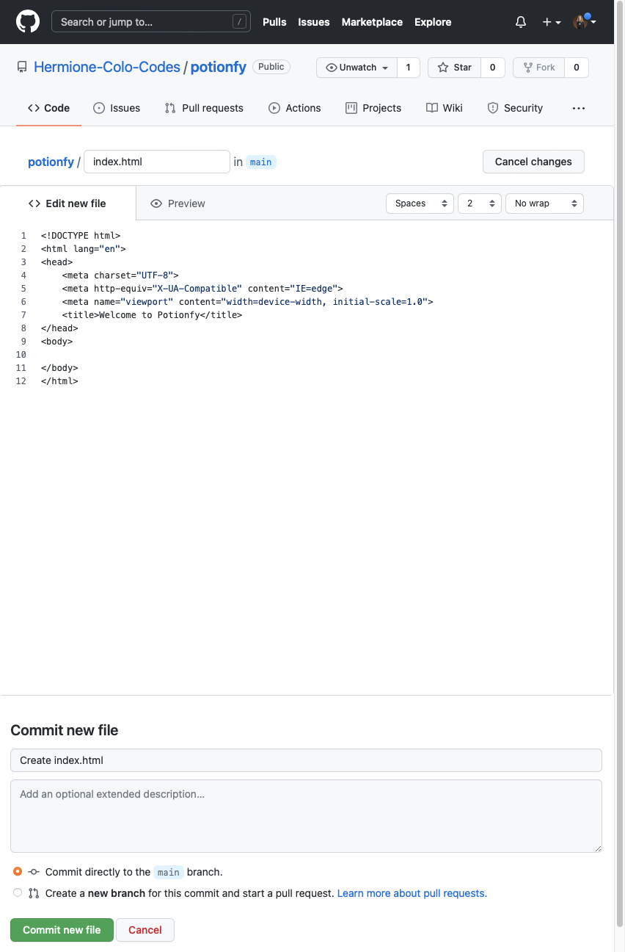
Task: Open the three-dot overflow navigation menu
Action: click(x=579, y=108)
